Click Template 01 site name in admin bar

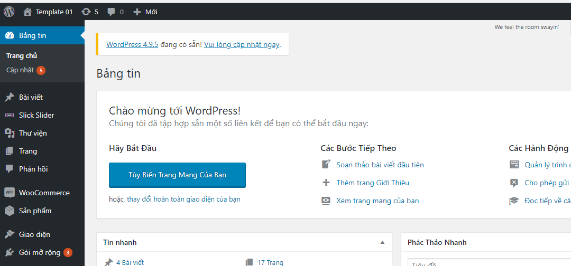[54, 12]
